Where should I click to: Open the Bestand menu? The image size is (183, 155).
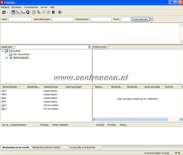point(5,7)
